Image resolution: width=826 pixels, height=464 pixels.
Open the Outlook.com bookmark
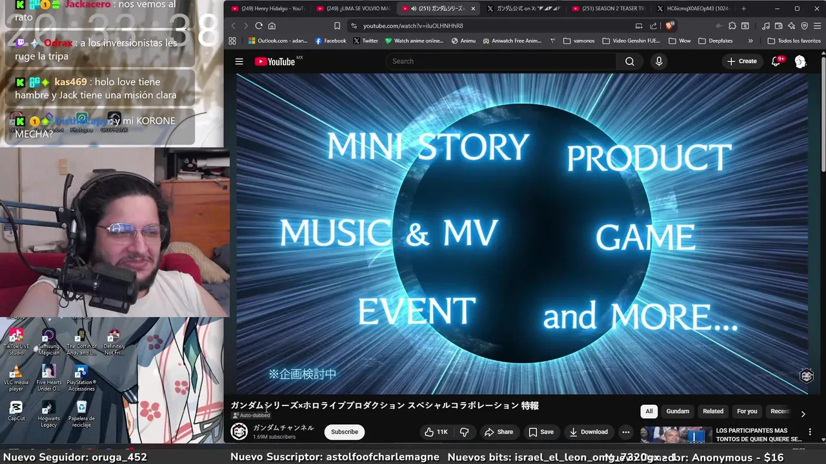click(277, 41)
